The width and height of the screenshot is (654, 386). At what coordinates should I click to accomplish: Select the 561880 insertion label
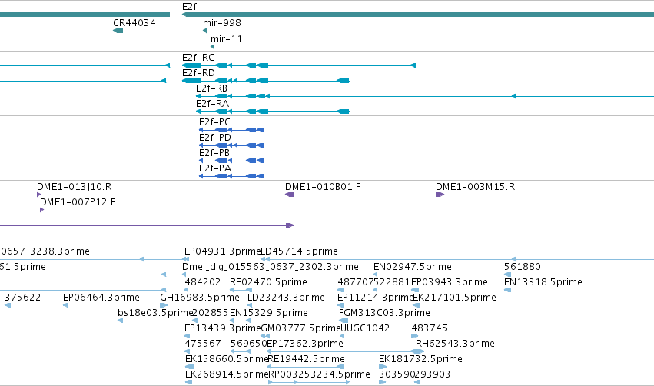pyautogui.click(x=523, y=267)
